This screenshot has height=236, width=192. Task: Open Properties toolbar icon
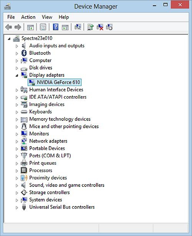43,27
